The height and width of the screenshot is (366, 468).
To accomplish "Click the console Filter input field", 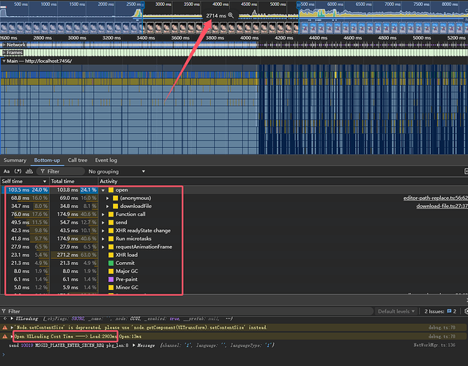I will [x=190, y=311].
